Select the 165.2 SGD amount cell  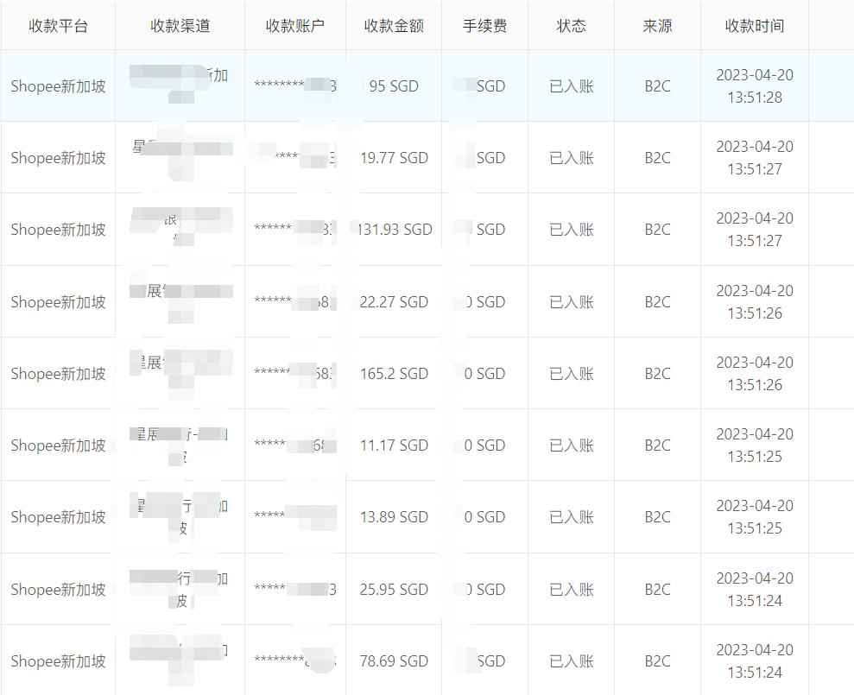(395, 373)
